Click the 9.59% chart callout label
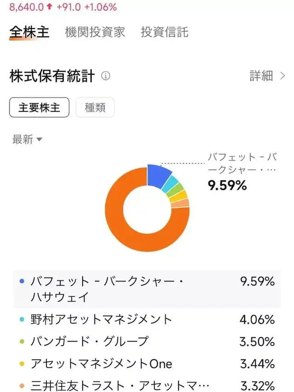Screen dimensions: 294x392 click(x=227, y=185)
